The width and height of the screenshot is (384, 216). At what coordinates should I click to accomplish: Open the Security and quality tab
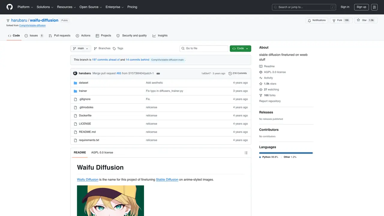click(x=131, y=36)
